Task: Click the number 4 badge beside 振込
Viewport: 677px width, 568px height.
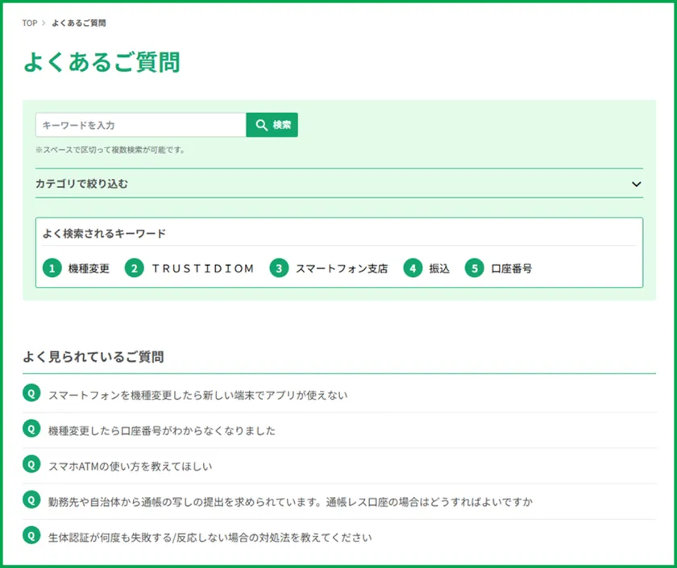Action: [x=413, y=268]
